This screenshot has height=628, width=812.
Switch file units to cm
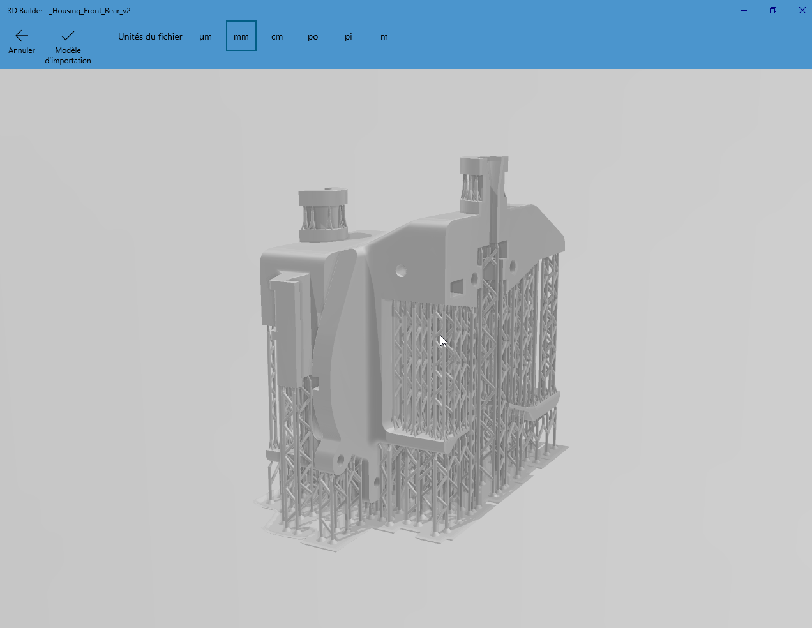(277, 36)
